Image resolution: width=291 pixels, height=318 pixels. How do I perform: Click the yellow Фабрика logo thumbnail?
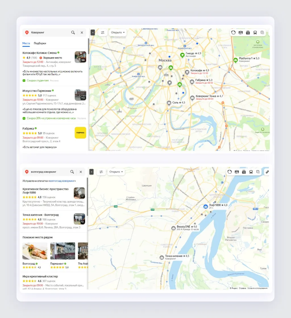coord(80,133)
